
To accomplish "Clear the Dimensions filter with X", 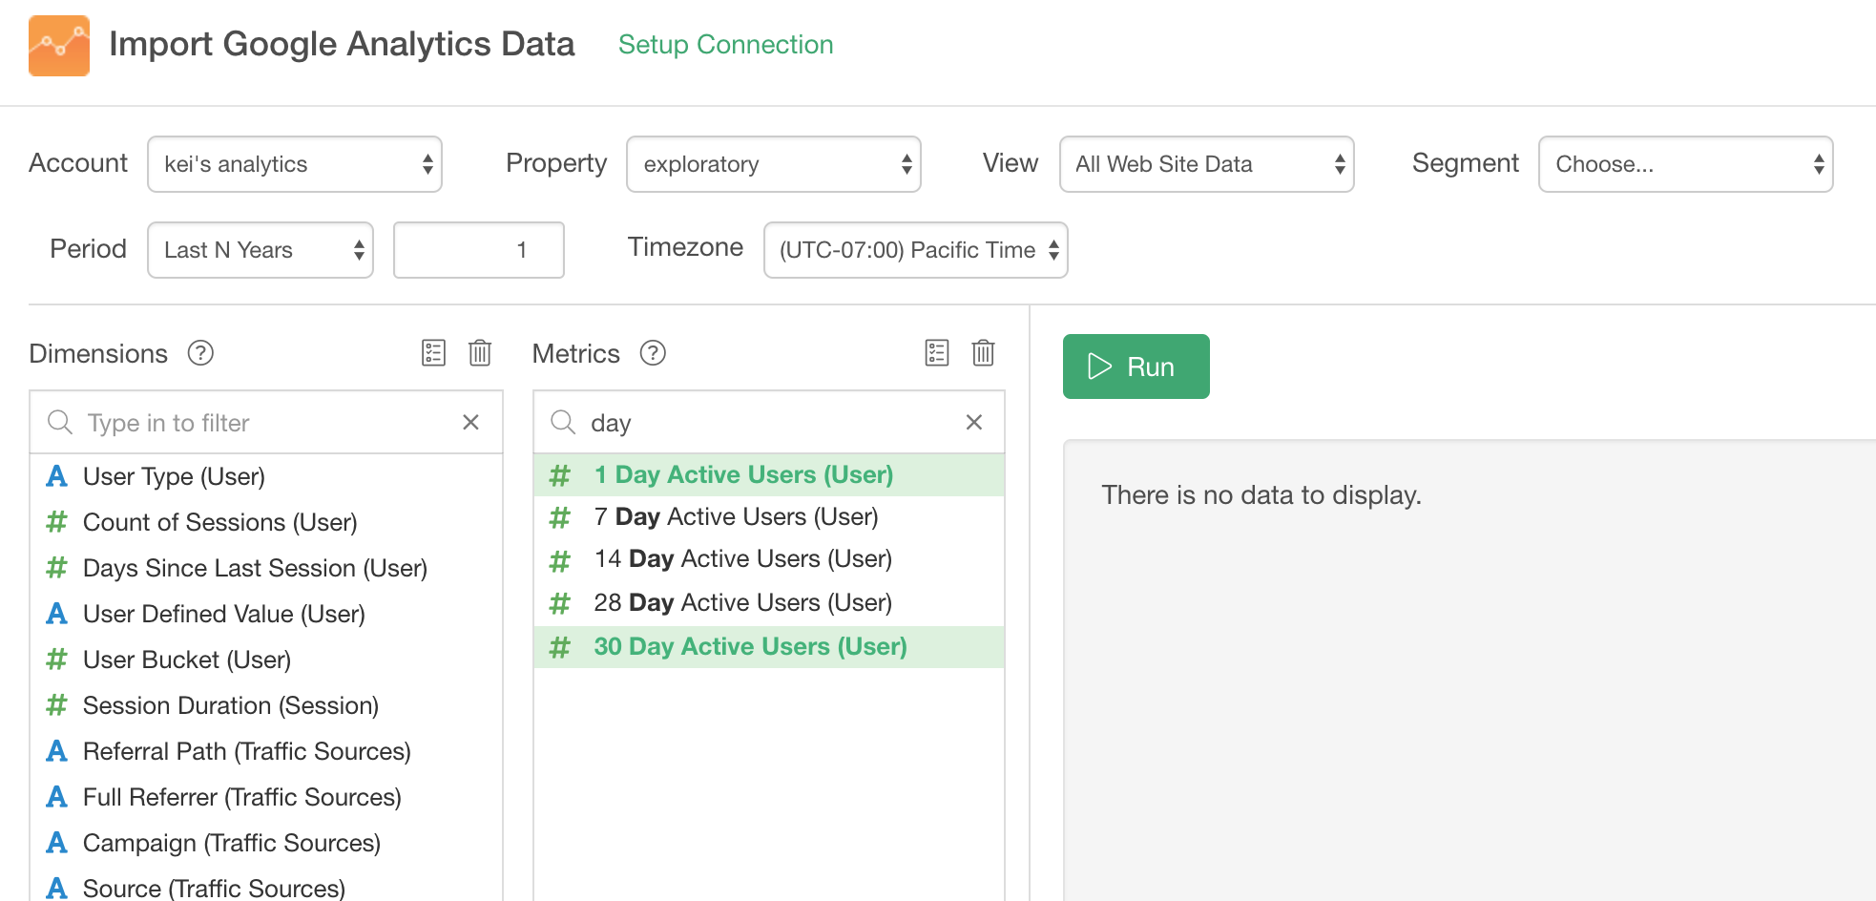I will click(470, 422).
